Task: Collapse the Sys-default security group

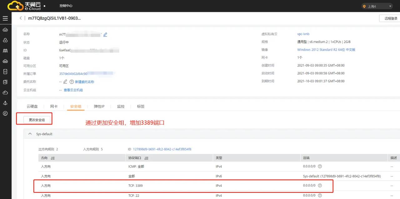Action: 30,134
